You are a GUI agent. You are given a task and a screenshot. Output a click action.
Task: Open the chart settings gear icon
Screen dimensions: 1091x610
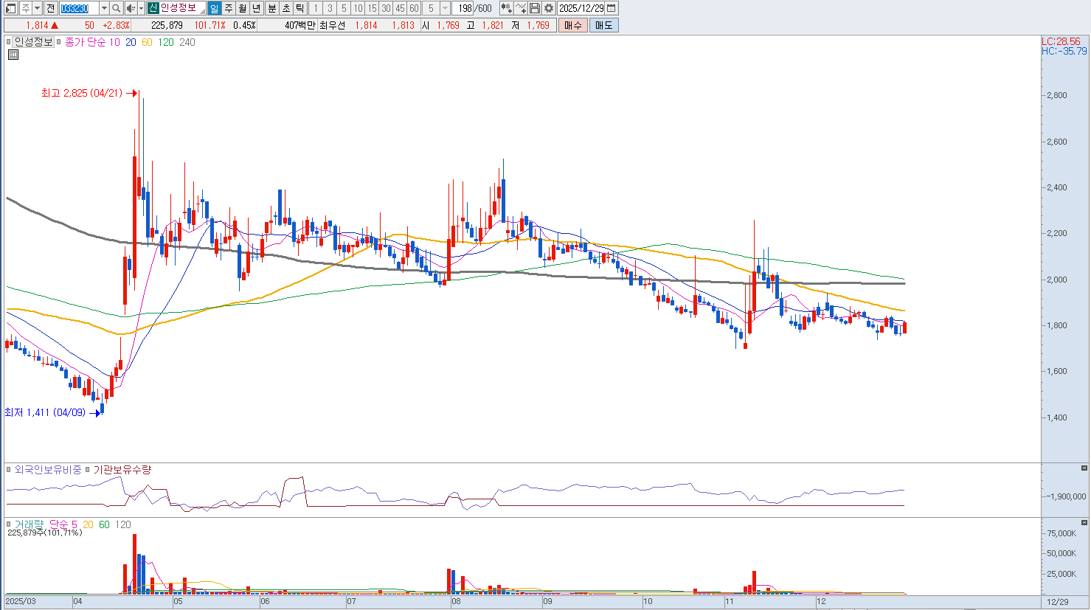tap(549, 8)
